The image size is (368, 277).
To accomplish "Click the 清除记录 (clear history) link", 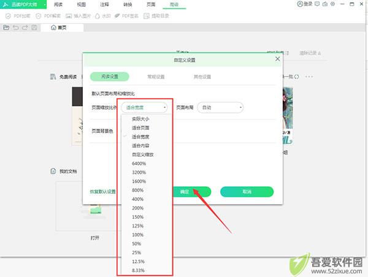I will 310,53.
